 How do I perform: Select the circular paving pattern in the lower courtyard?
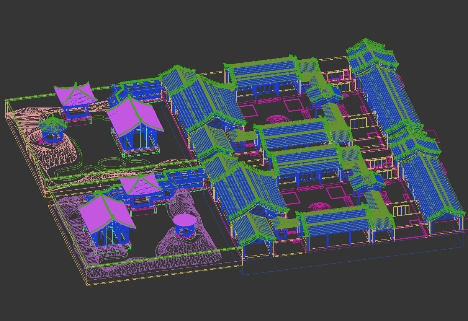[320, 208]
